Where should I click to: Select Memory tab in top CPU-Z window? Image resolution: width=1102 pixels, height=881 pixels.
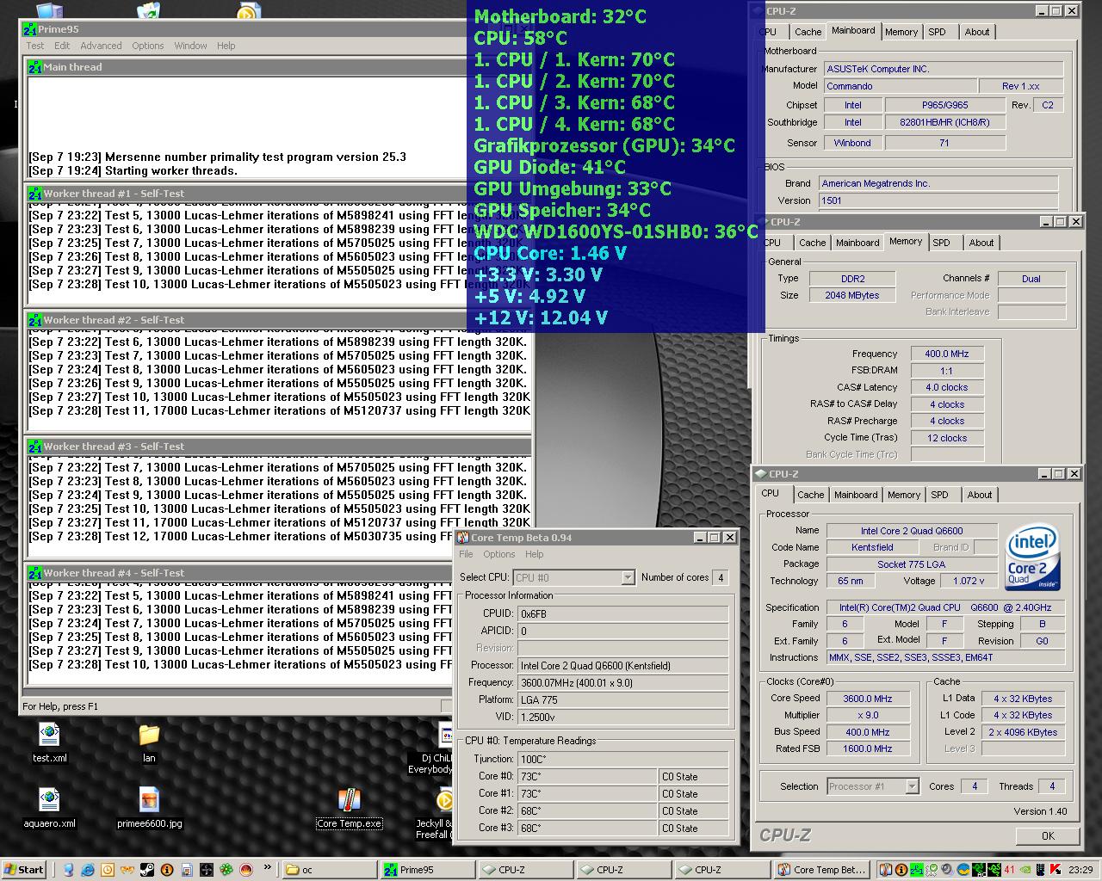[x=901, y=32]
